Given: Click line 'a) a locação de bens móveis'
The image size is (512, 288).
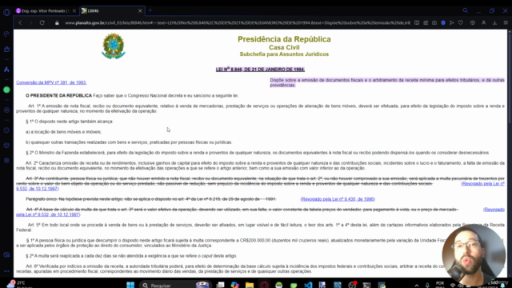Looking at the screenshot, I should [x=63, y=132].
